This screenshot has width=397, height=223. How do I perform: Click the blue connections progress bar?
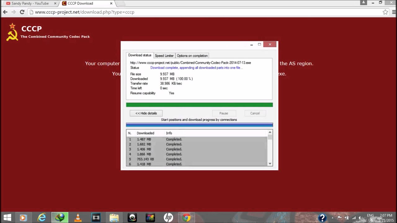point(199,125)
